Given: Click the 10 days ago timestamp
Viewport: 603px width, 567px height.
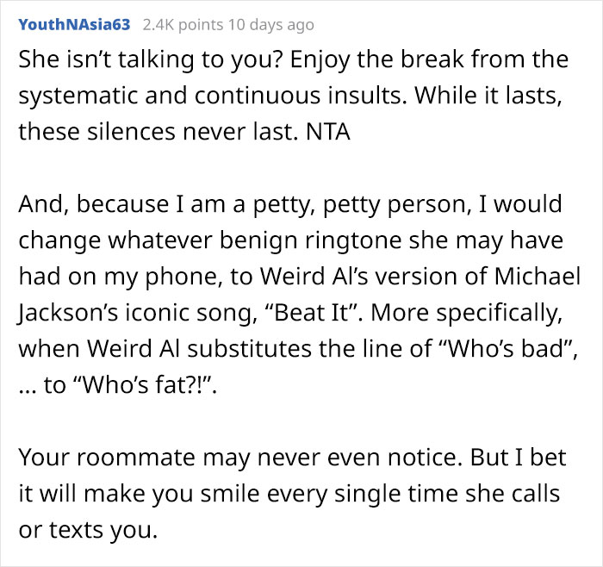Looking at the screenshot, I should pos(271,25).
